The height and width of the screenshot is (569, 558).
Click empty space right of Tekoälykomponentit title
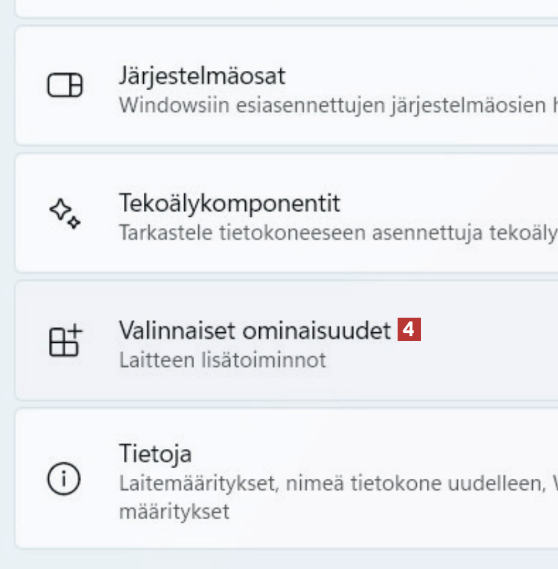coord(451,203)
